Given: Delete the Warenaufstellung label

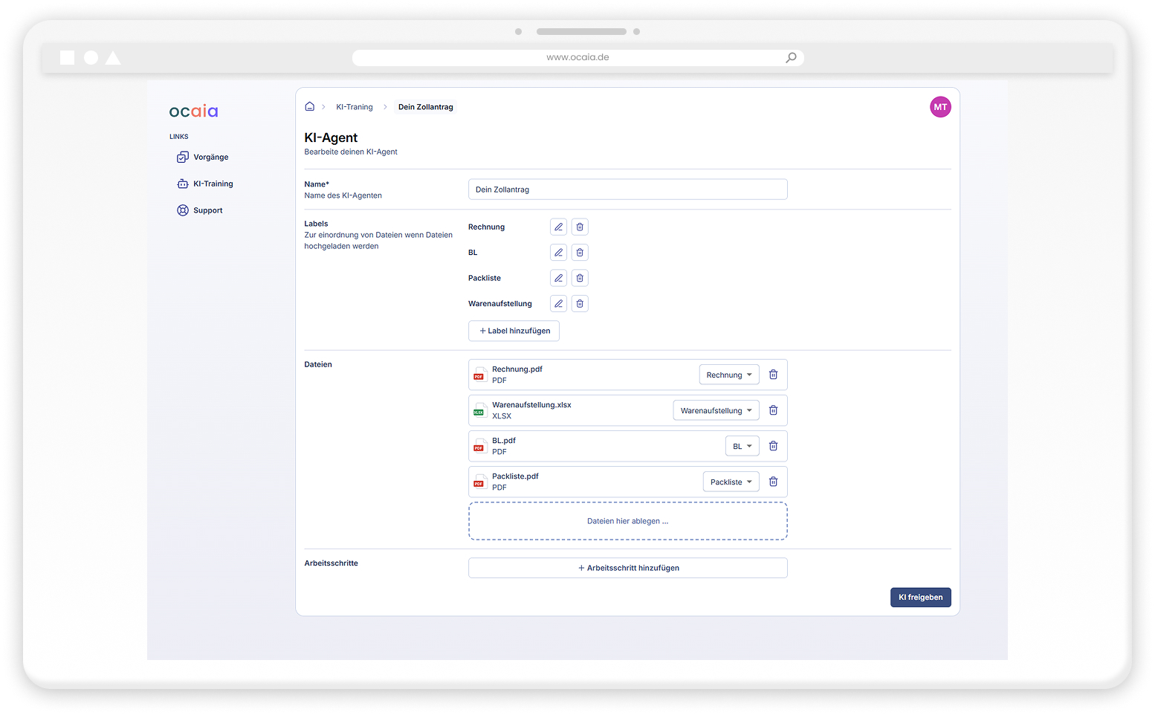Looking at the screenshot, I should [x=580, y=303].
